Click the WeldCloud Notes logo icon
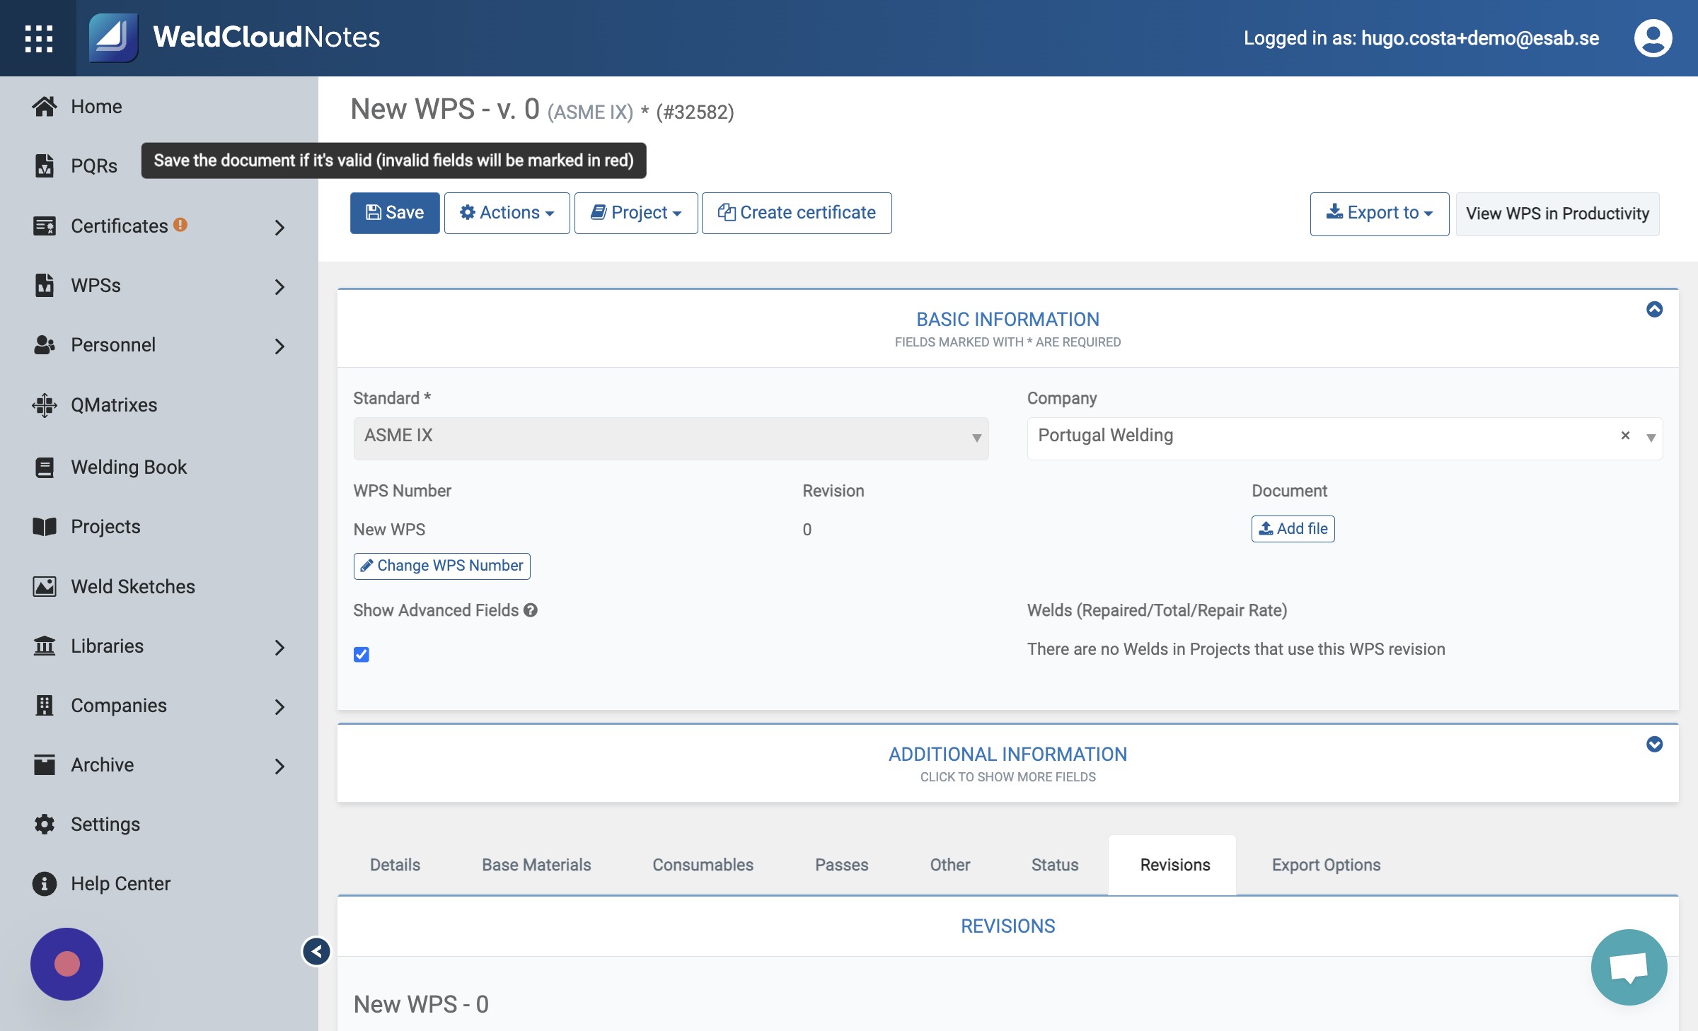The height and width of the screenshot is (1031, 1698). coord(113,37)
